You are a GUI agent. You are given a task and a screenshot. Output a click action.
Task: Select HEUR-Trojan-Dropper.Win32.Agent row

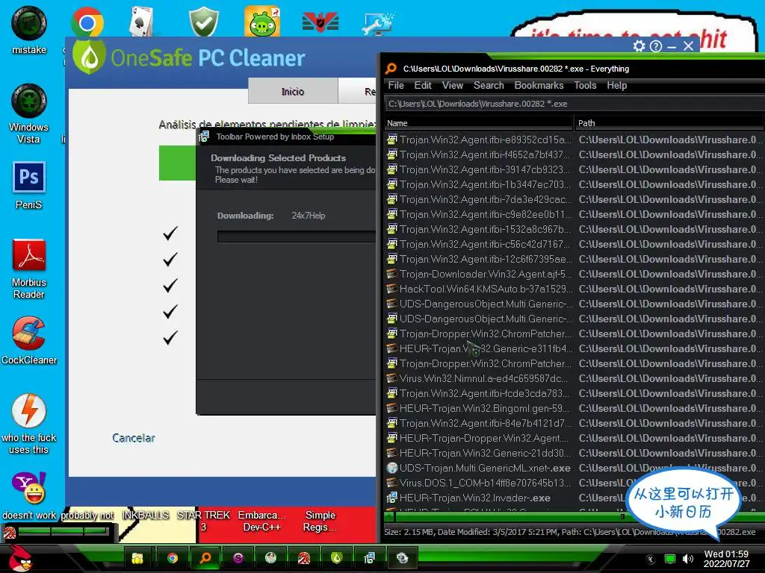tap(574, 438)
